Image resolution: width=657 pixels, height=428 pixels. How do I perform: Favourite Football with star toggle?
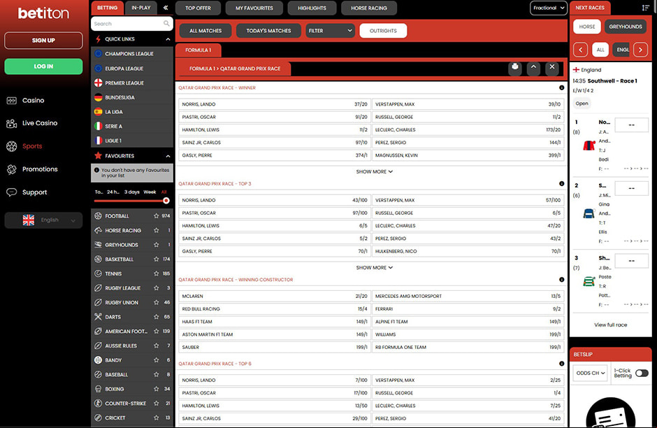click(x=157, y=216)
